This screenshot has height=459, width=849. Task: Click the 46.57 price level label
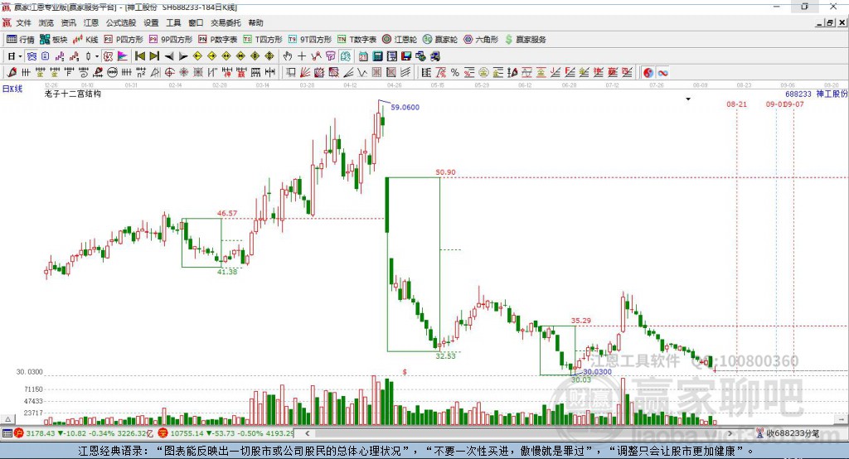point(227,213)
